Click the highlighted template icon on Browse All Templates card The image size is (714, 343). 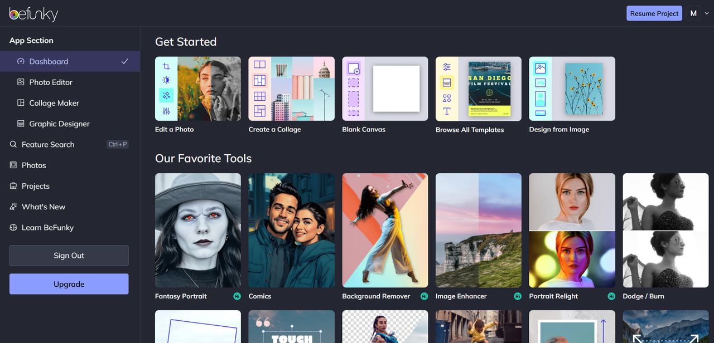coord(447,83)
